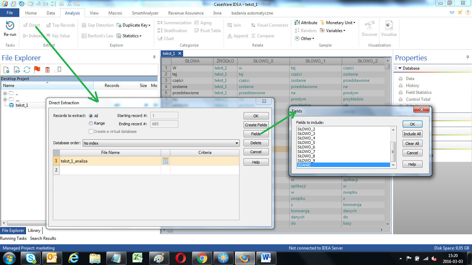Click the File Explorer view file icon

point(17,70)
